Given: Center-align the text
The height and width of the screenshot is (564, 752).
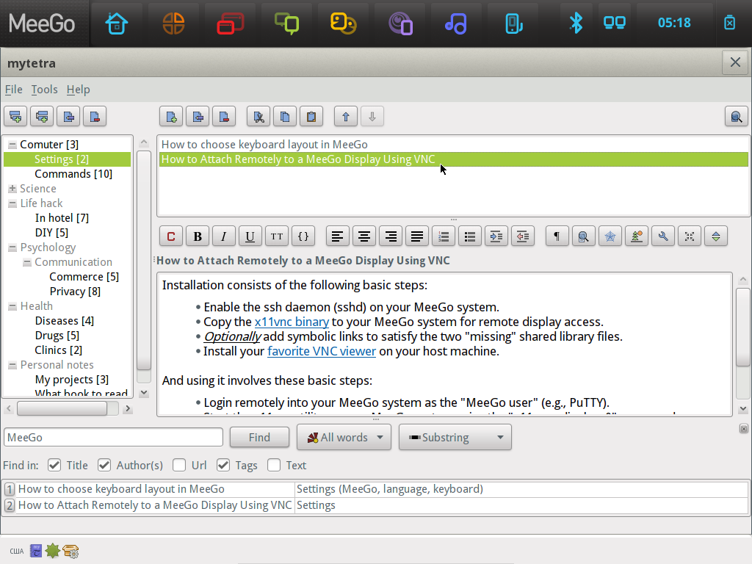Looking at the screenshot, I should tap(364, 236).
